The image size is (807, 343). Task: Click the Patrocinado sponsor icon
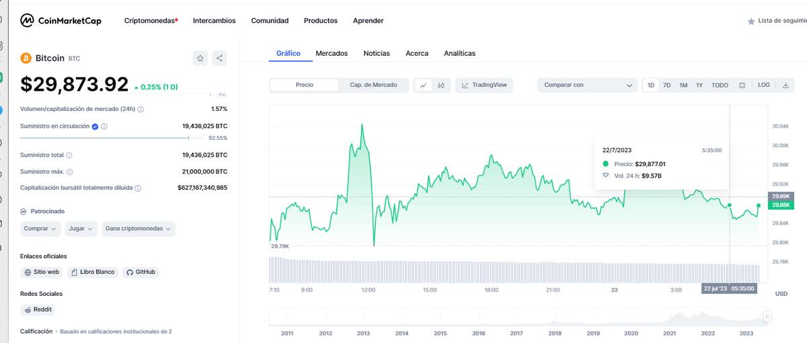click(x=24, y=211)
